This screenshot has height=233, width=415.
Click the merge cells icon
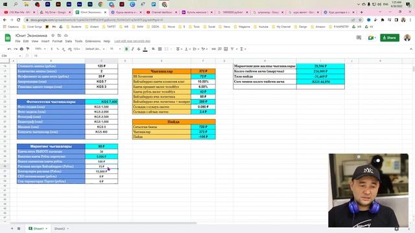point(167,49)
